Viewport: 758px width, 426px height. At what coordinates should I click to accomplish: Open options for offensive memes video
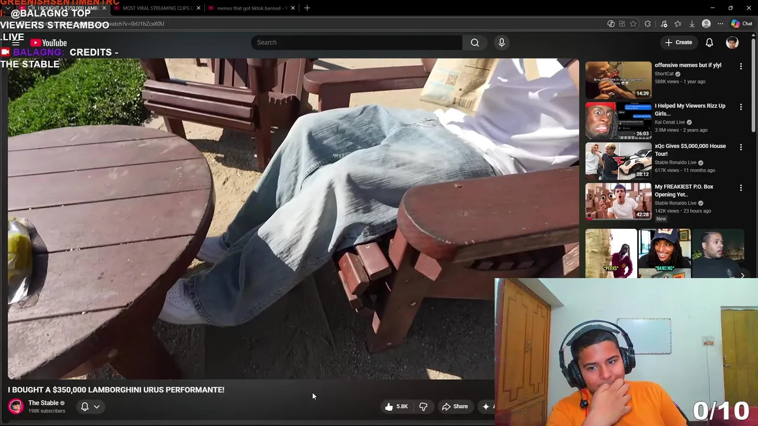click(x=741, y=66)
